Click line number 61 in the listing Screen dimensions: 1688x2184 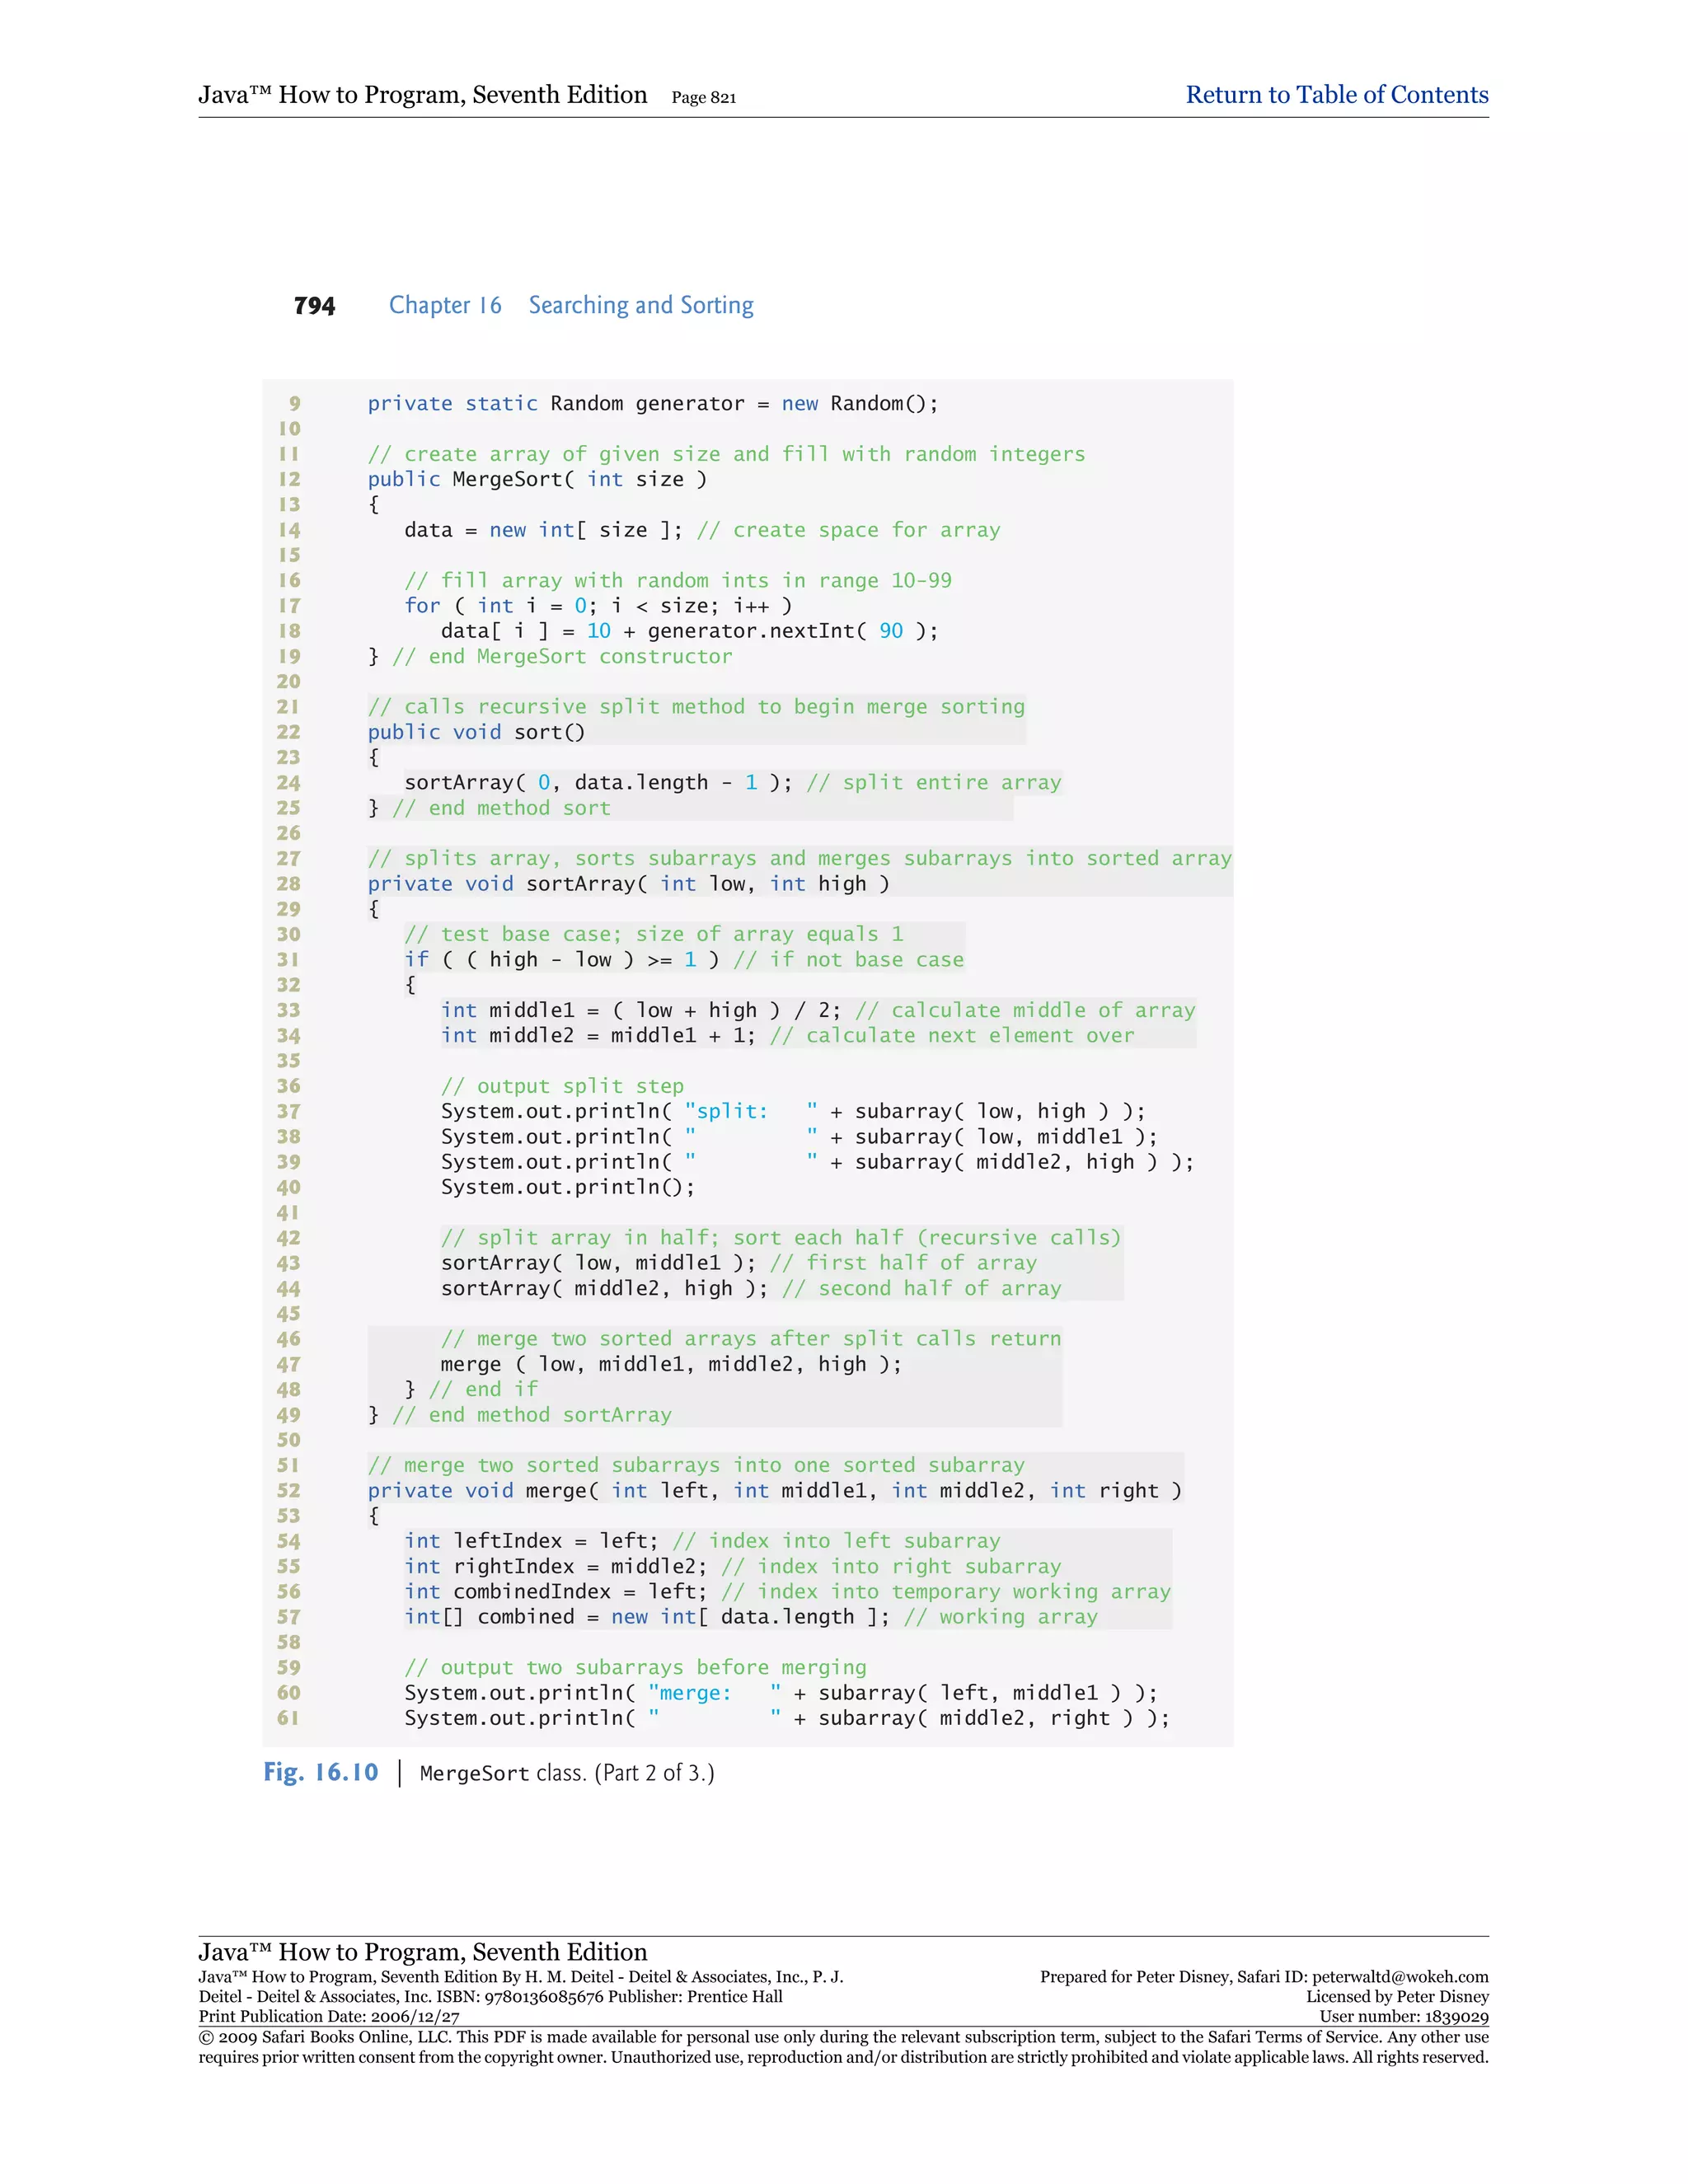pyautogui.click(x=289, y=1718)
